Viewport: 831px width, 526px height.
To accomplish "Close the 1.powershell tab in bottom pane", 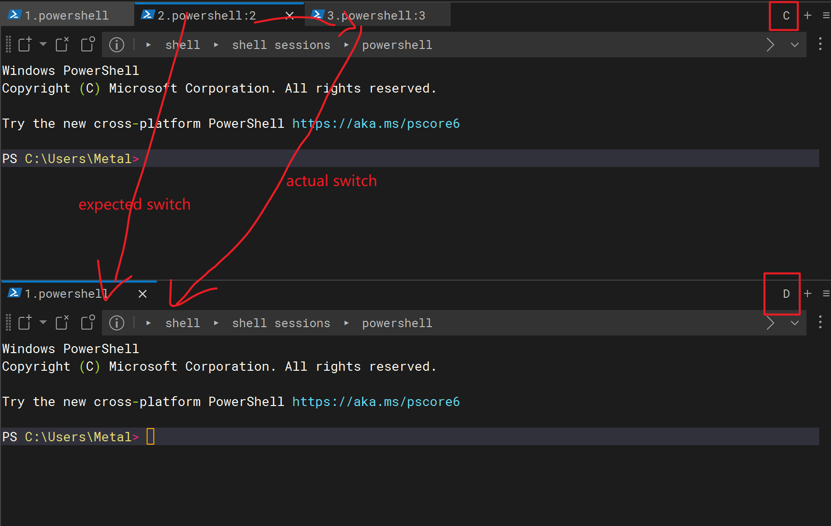I will [x=142, y=294].
